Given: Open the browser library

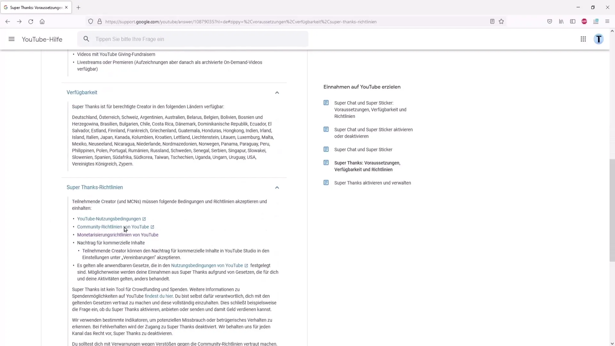Looking at the screenshot, I should point(561,21).
